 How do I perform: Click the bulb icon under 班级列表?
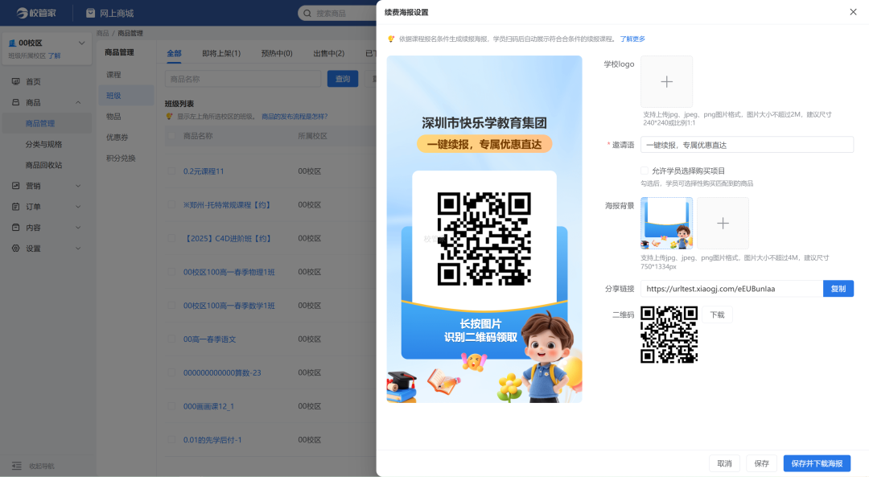pyautogui.click(x=169, y=117)
